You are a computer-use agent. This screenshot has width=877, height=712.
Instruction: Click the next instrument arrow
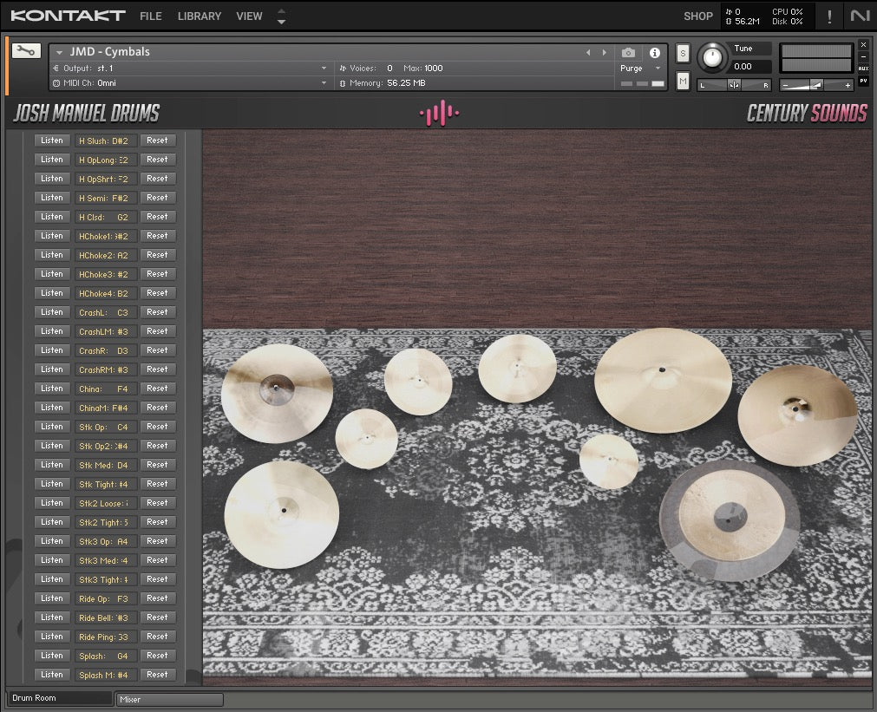[605, 53]
